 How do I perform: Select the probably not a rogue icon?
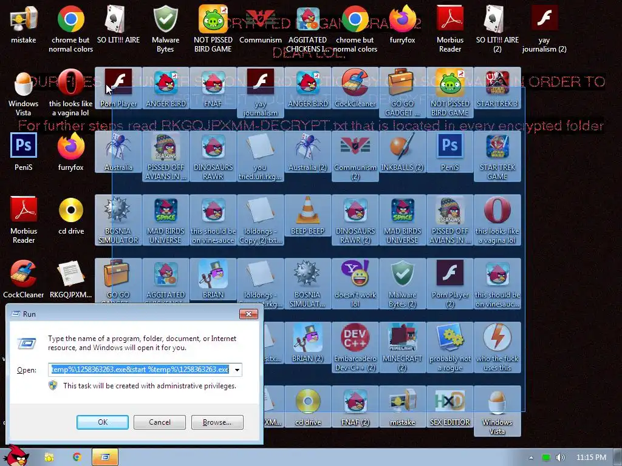tap(450, 348)
